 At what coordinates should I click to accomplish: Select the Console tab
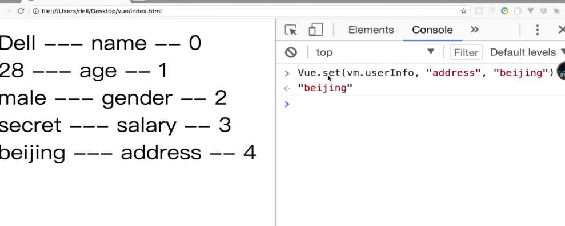pyautogui.click(x=432, y=30)
